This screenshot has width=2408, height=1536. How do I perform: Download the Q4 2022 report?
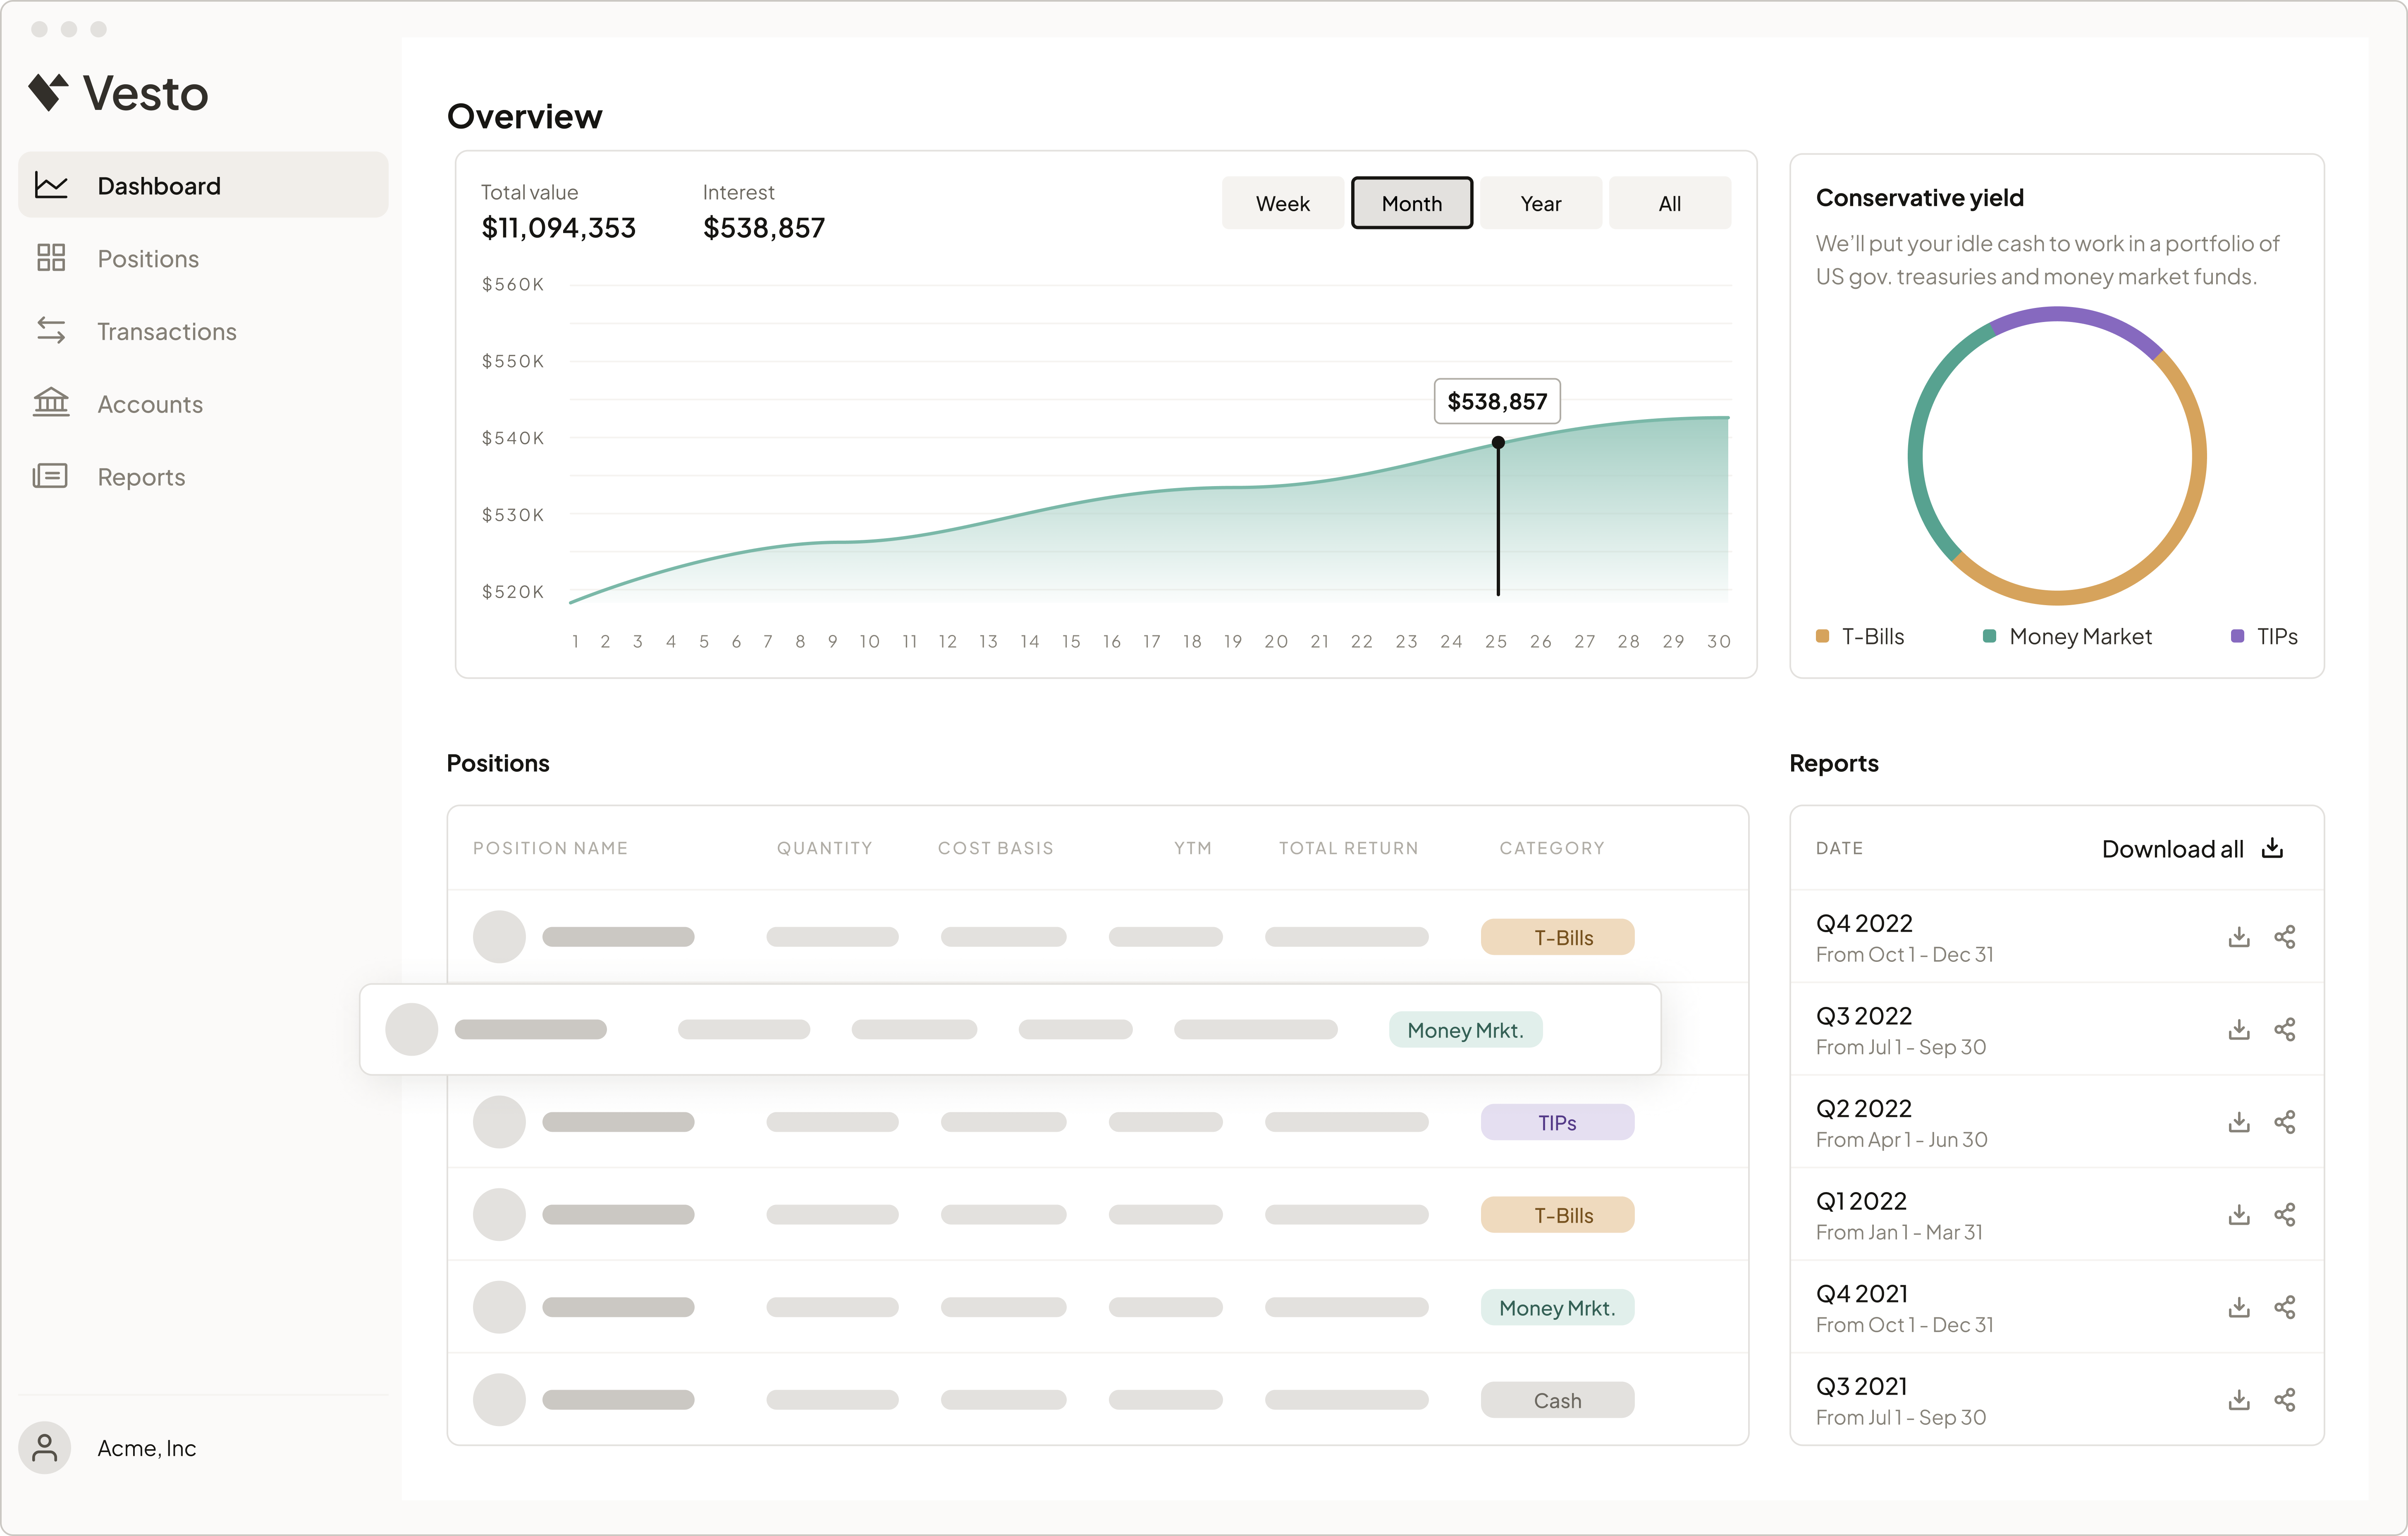point(2239,937)
